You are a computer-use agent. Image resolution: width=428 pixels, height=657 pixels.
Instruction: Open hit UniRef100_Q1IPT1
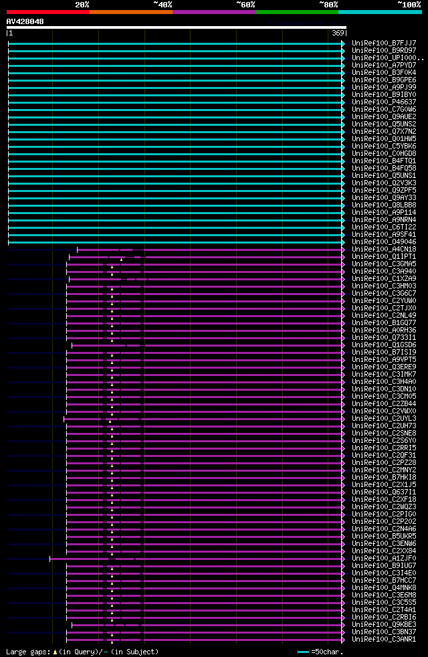click(384, 256)
